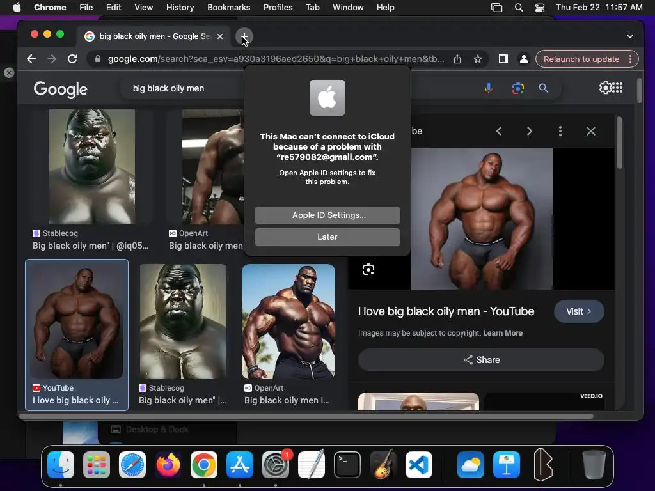The height and width of the screenshot is (491, 655).
Task: Open Keynote from the Dock
Action: 507,465
